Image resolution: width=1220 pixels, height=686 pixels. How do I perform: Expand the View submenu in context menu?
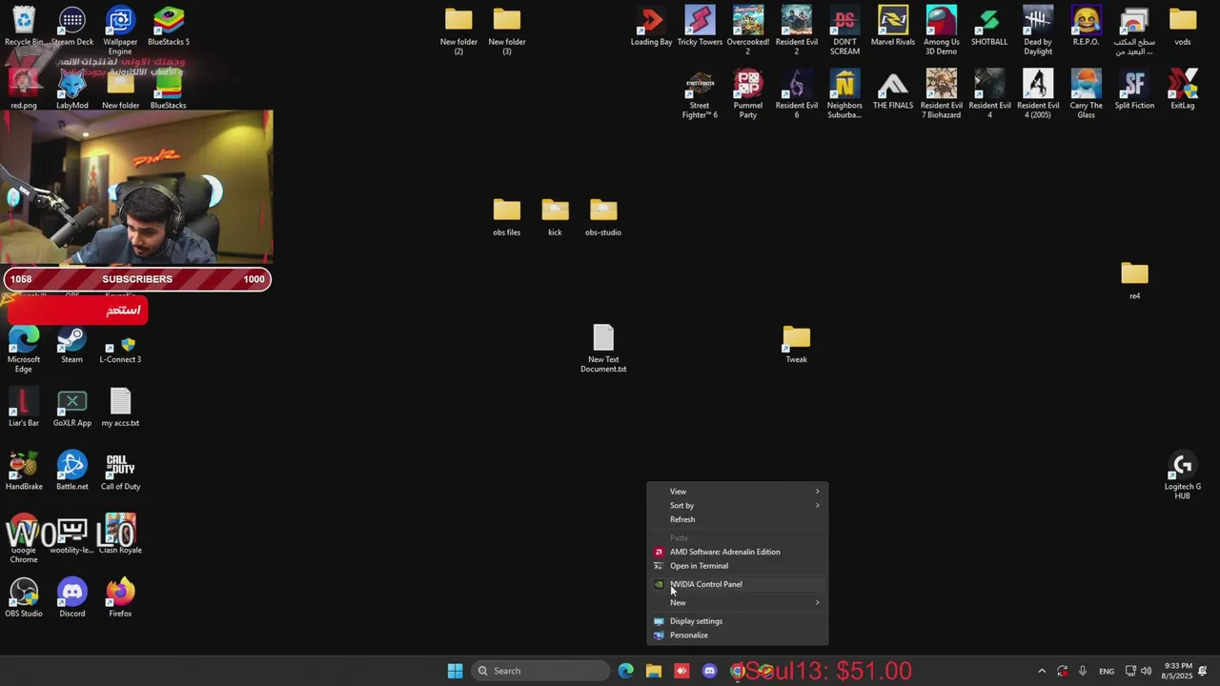click(x=738, y=492)
